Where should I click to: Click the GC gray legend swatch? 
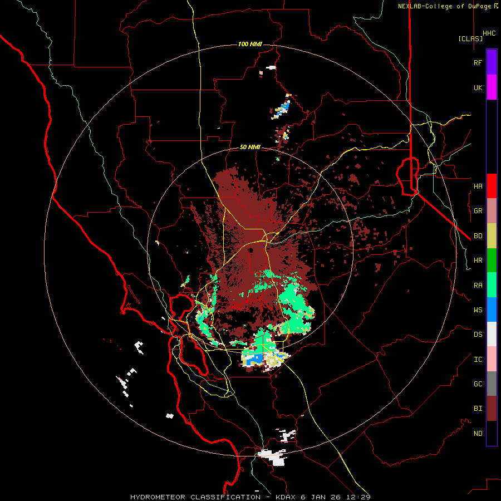(x=492, y=384)
